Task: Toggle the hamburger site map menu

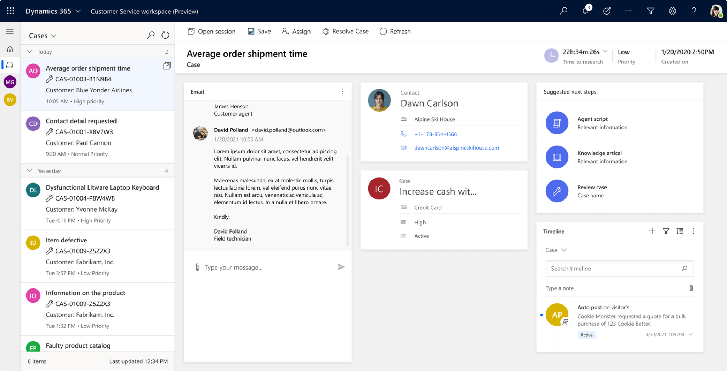Action: (x=10, y=32)
